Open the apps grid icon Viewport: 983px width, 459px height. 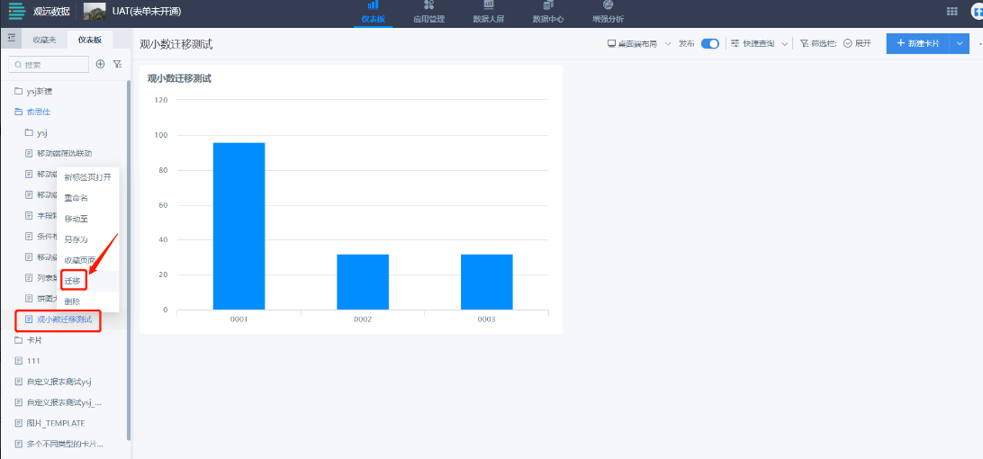point(951,11)
